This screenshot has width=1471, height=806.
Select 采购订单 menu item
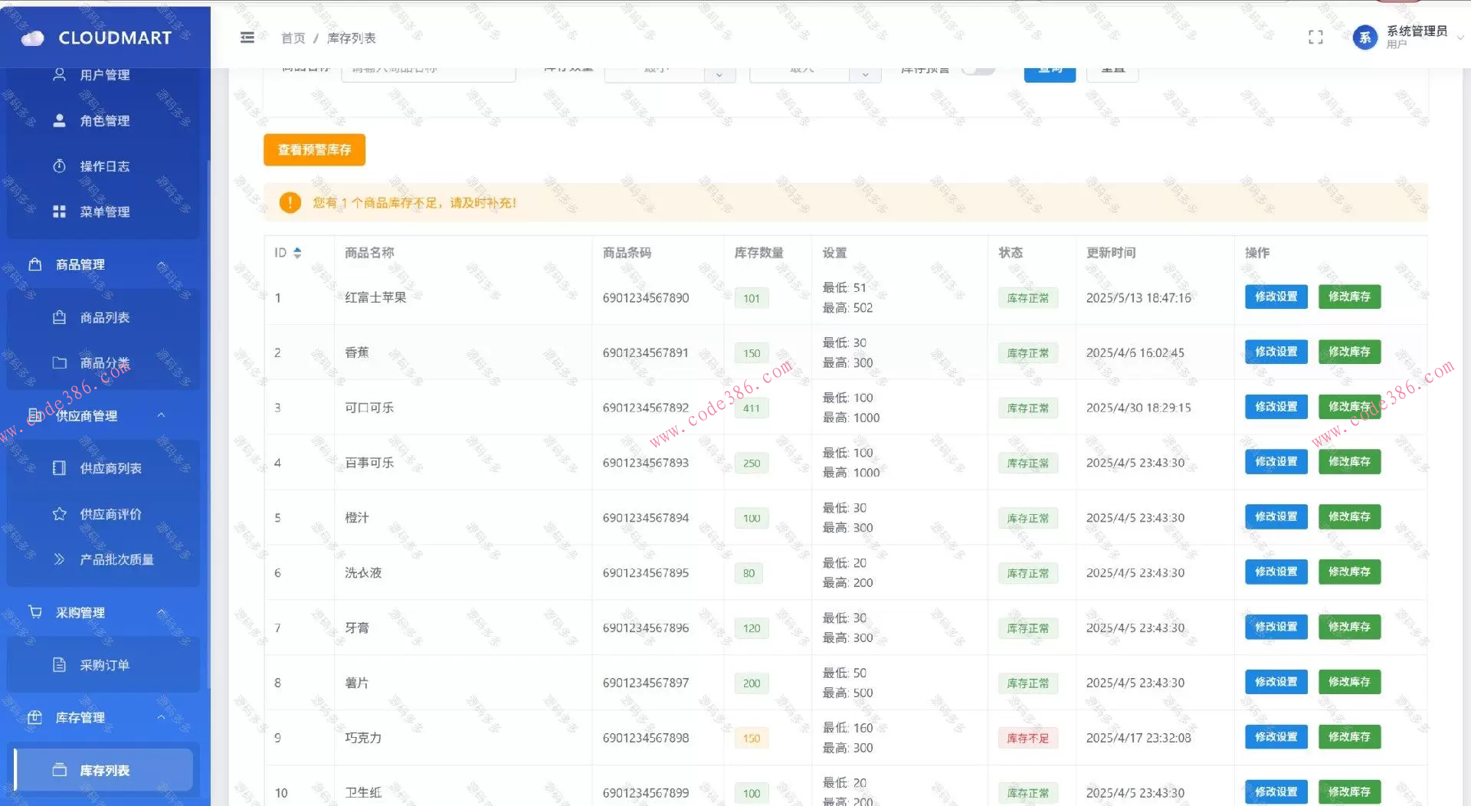[x=104, y=665]
